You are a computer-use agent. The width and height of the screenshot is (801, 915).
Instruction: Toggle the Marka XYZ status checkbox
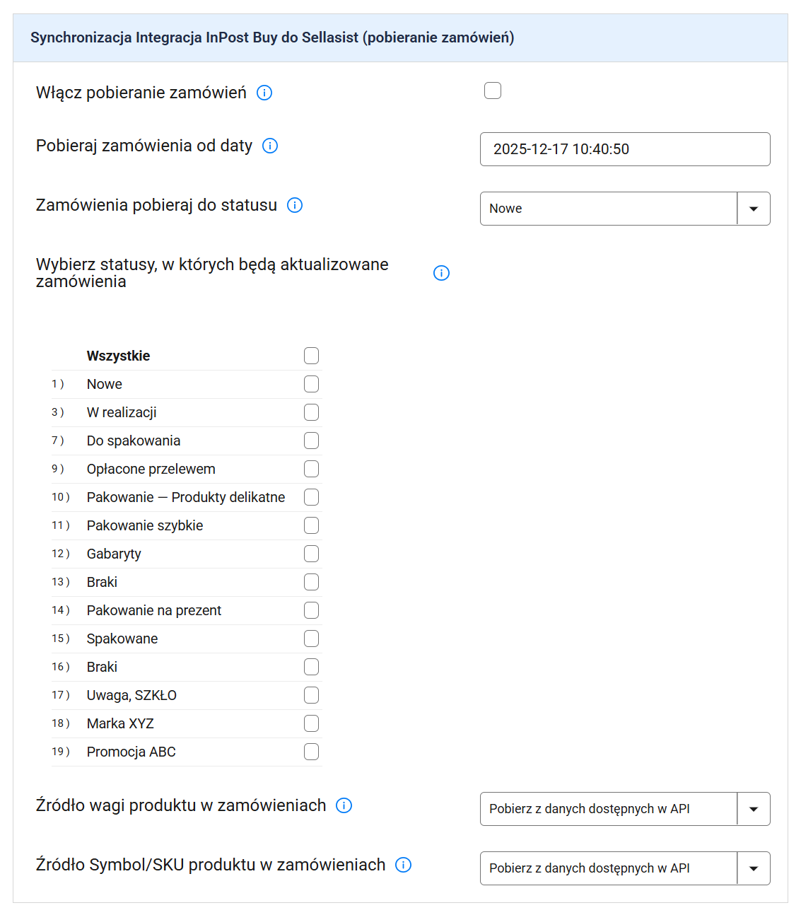(311, 723)
